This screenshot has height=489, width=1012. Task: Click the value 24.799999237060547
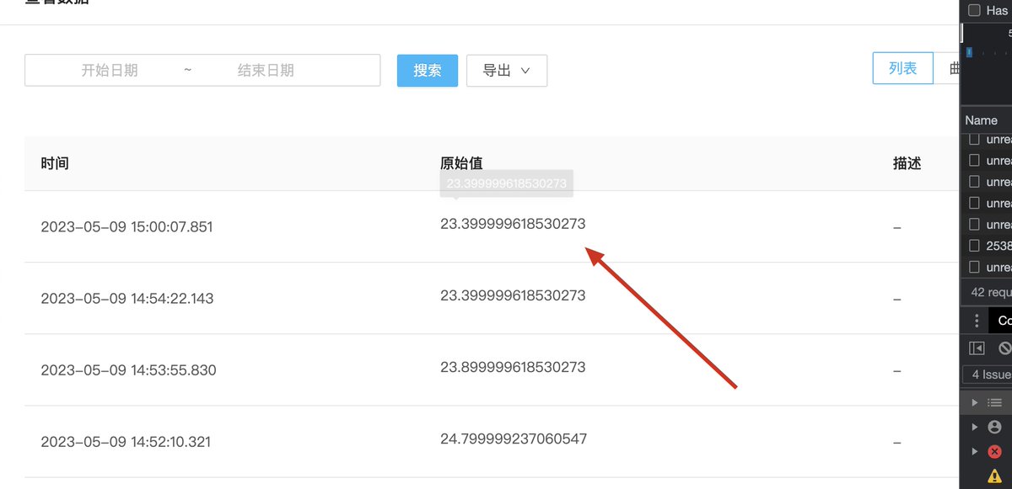pyautogui.click(x=514, y=439)
